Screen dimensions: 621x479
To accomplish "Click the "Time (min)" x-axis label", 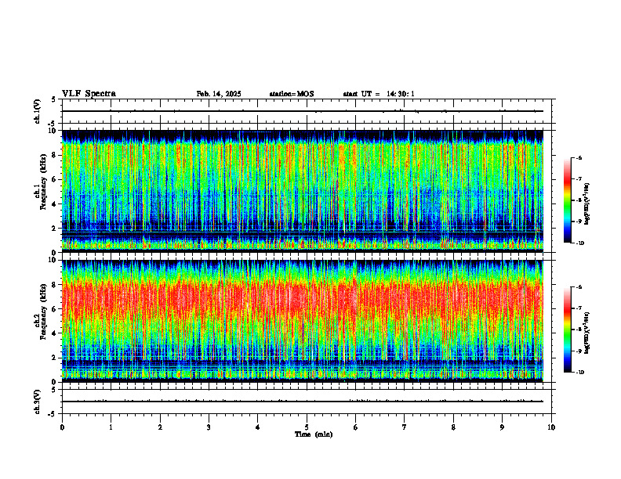I will click(x=314, y=434).
